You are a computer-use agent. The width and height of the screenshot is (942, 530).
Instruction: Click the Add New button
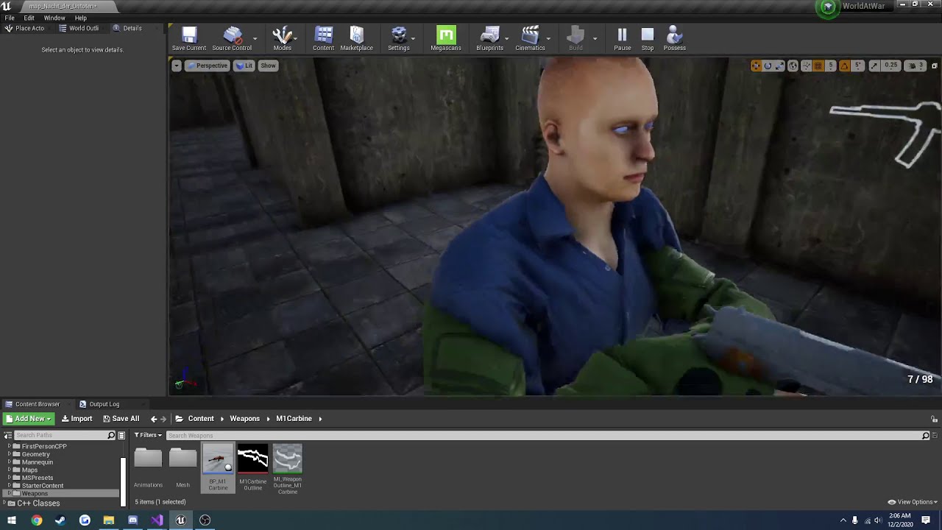28,419
